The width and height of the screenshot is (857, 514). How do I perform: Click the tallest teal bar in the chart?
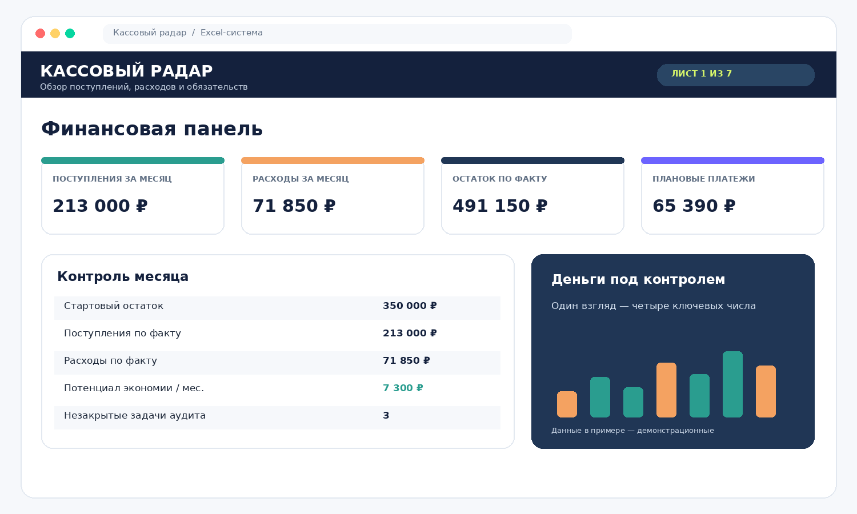[x=732, y=384]
